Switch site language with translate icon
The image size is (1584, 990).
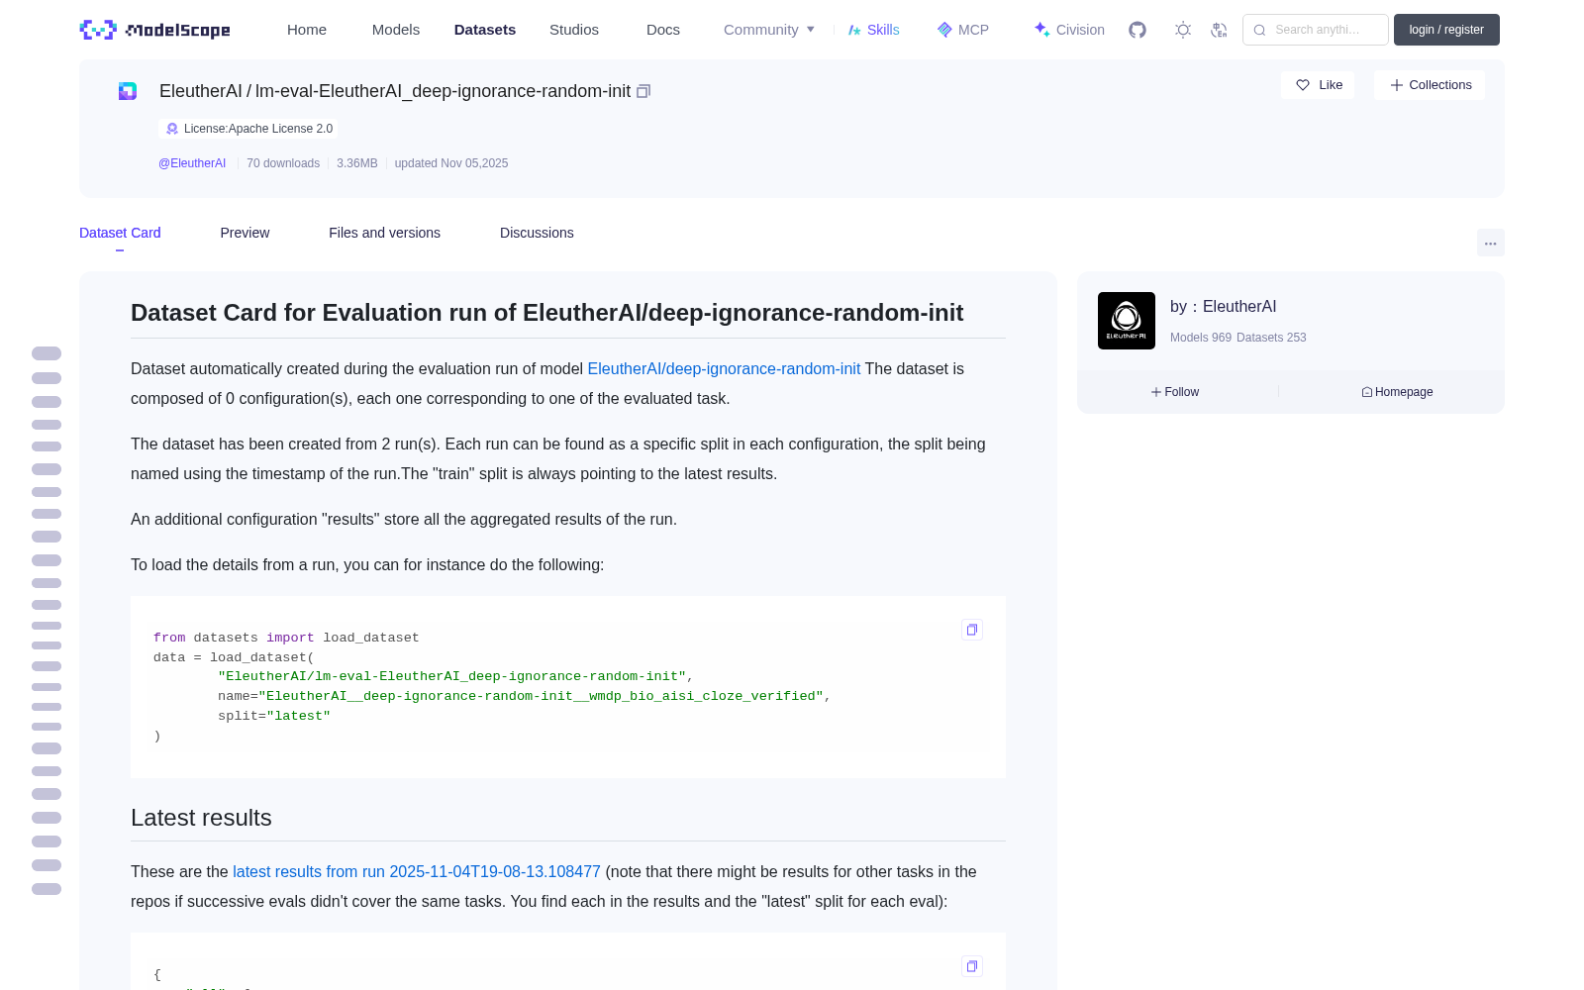coord(1219,30)
